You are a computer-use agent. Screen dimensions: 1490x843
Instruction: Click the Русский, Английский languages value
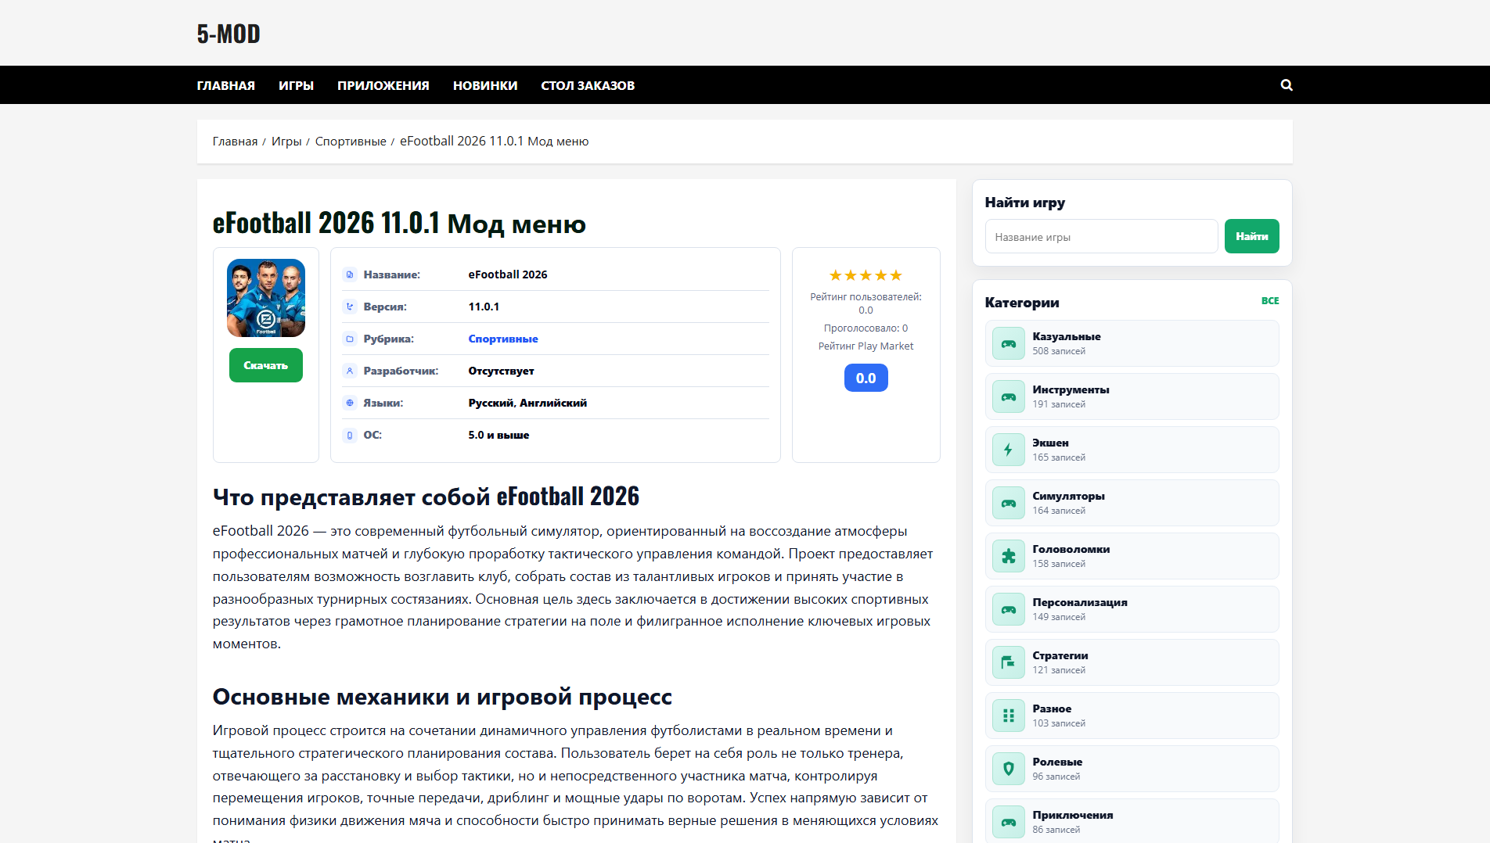pos(527,404)
